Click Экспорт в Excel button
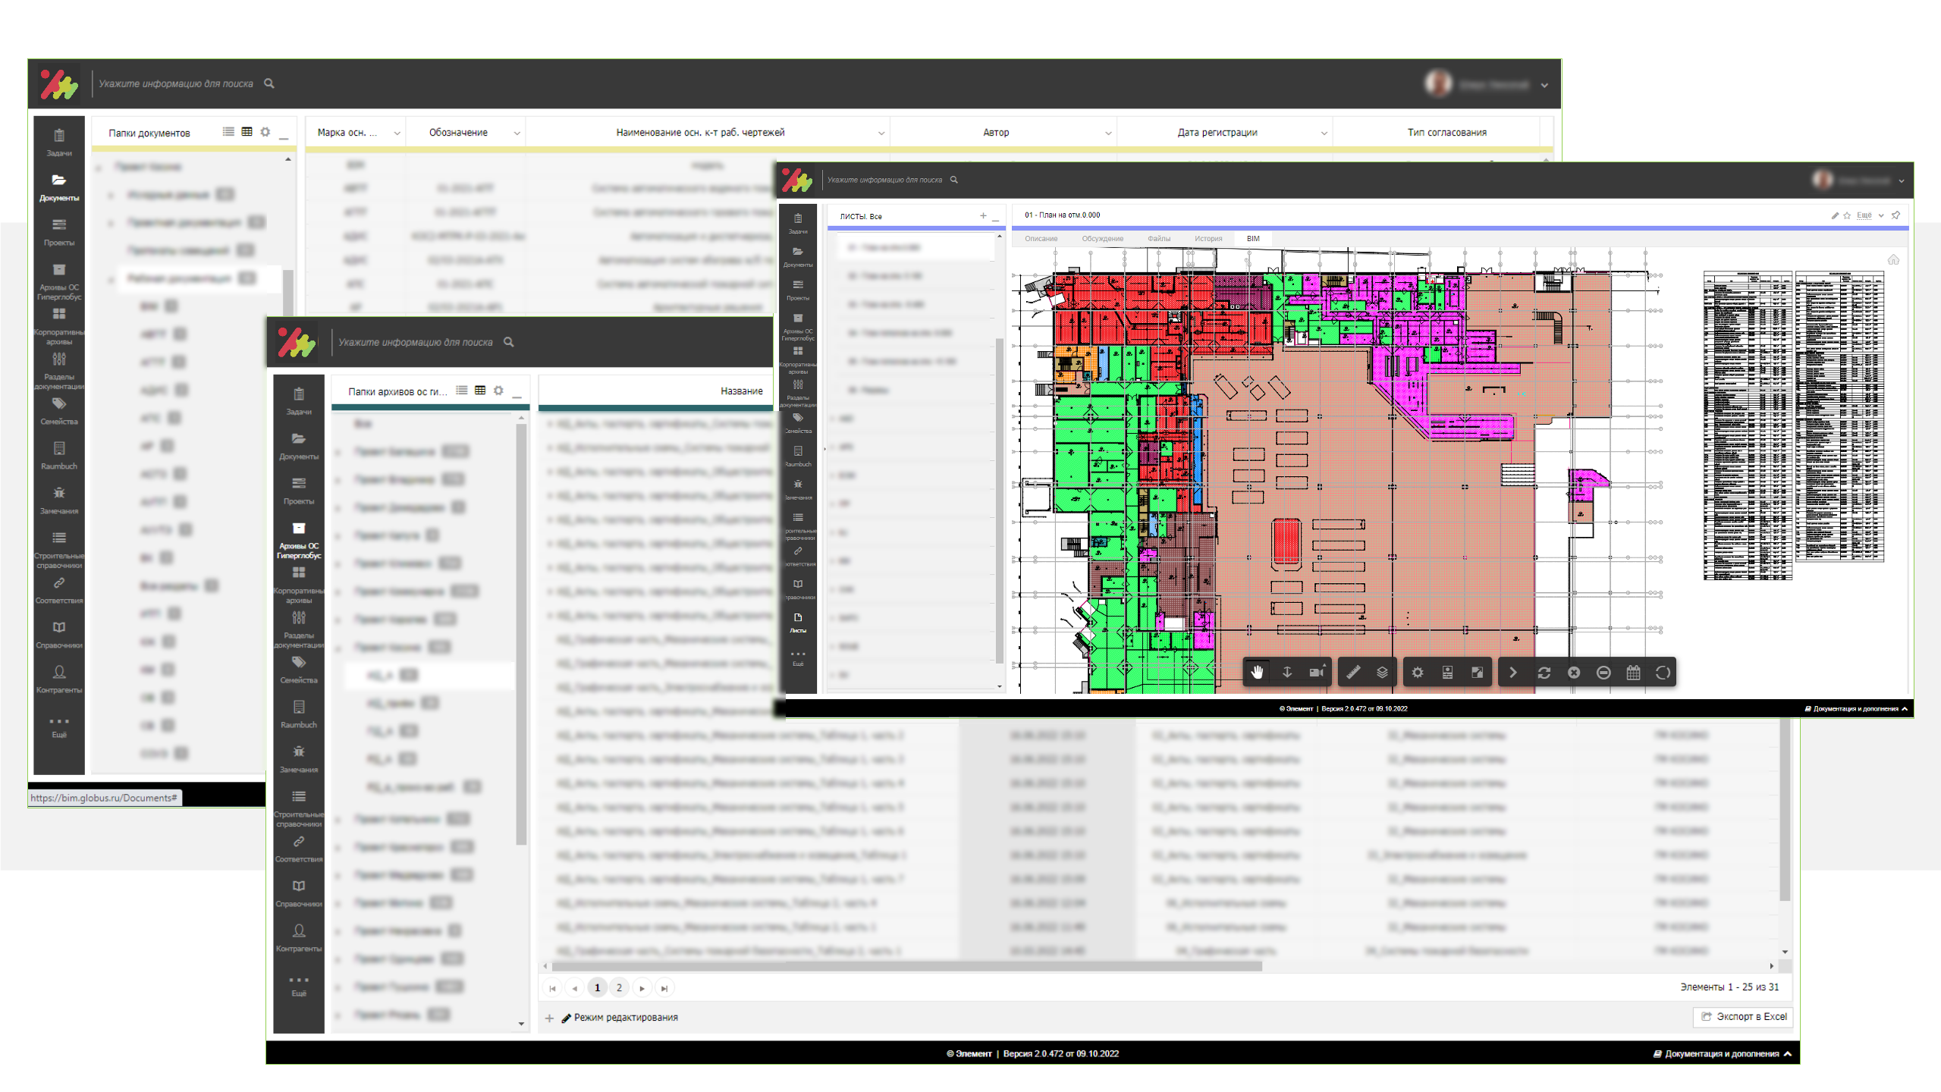 pos(1742,1016)
